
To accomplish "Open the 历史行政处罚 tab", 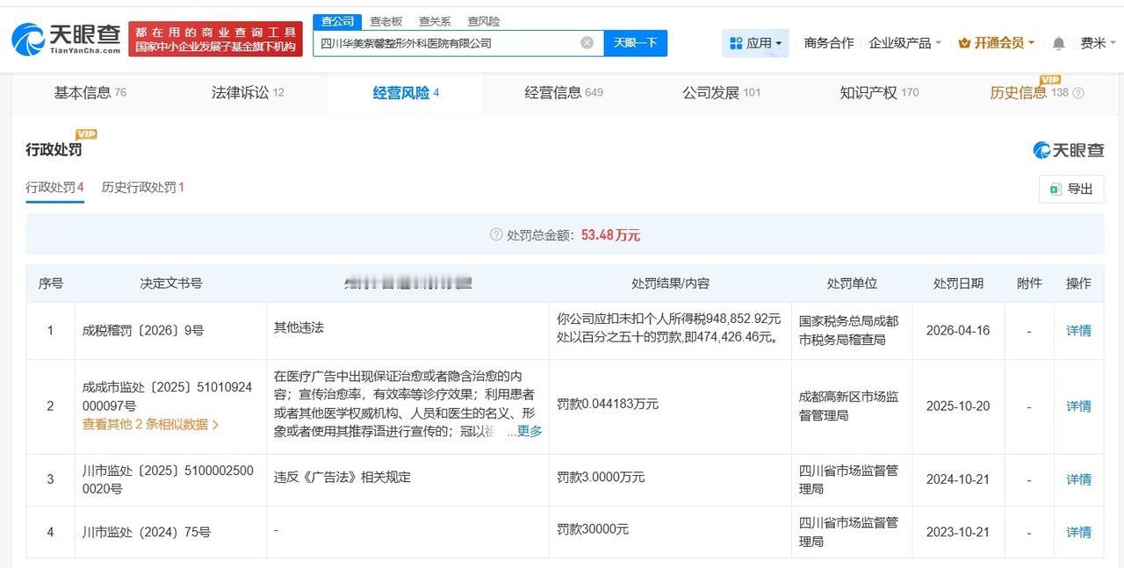I will (139, 187).
